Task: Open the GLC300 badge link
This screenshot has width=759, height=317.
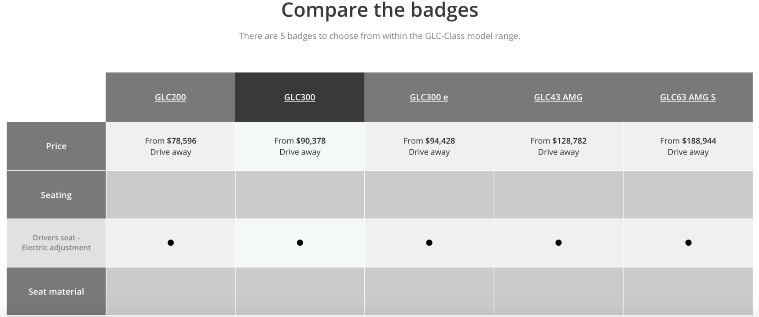Action: [300, 97]
